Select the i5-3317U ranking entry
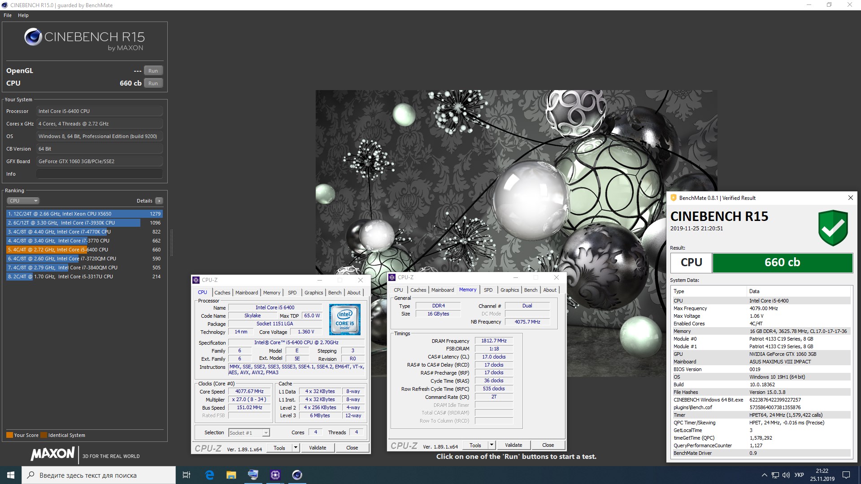The width and height of the screenshot is (861, 484). pos(84,277)
